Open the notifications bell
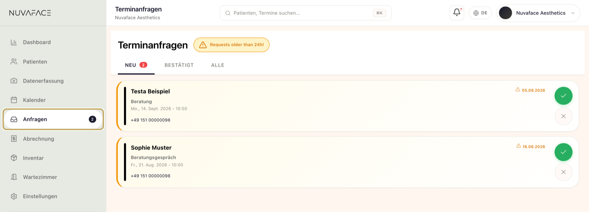 (x=457, y=13)
